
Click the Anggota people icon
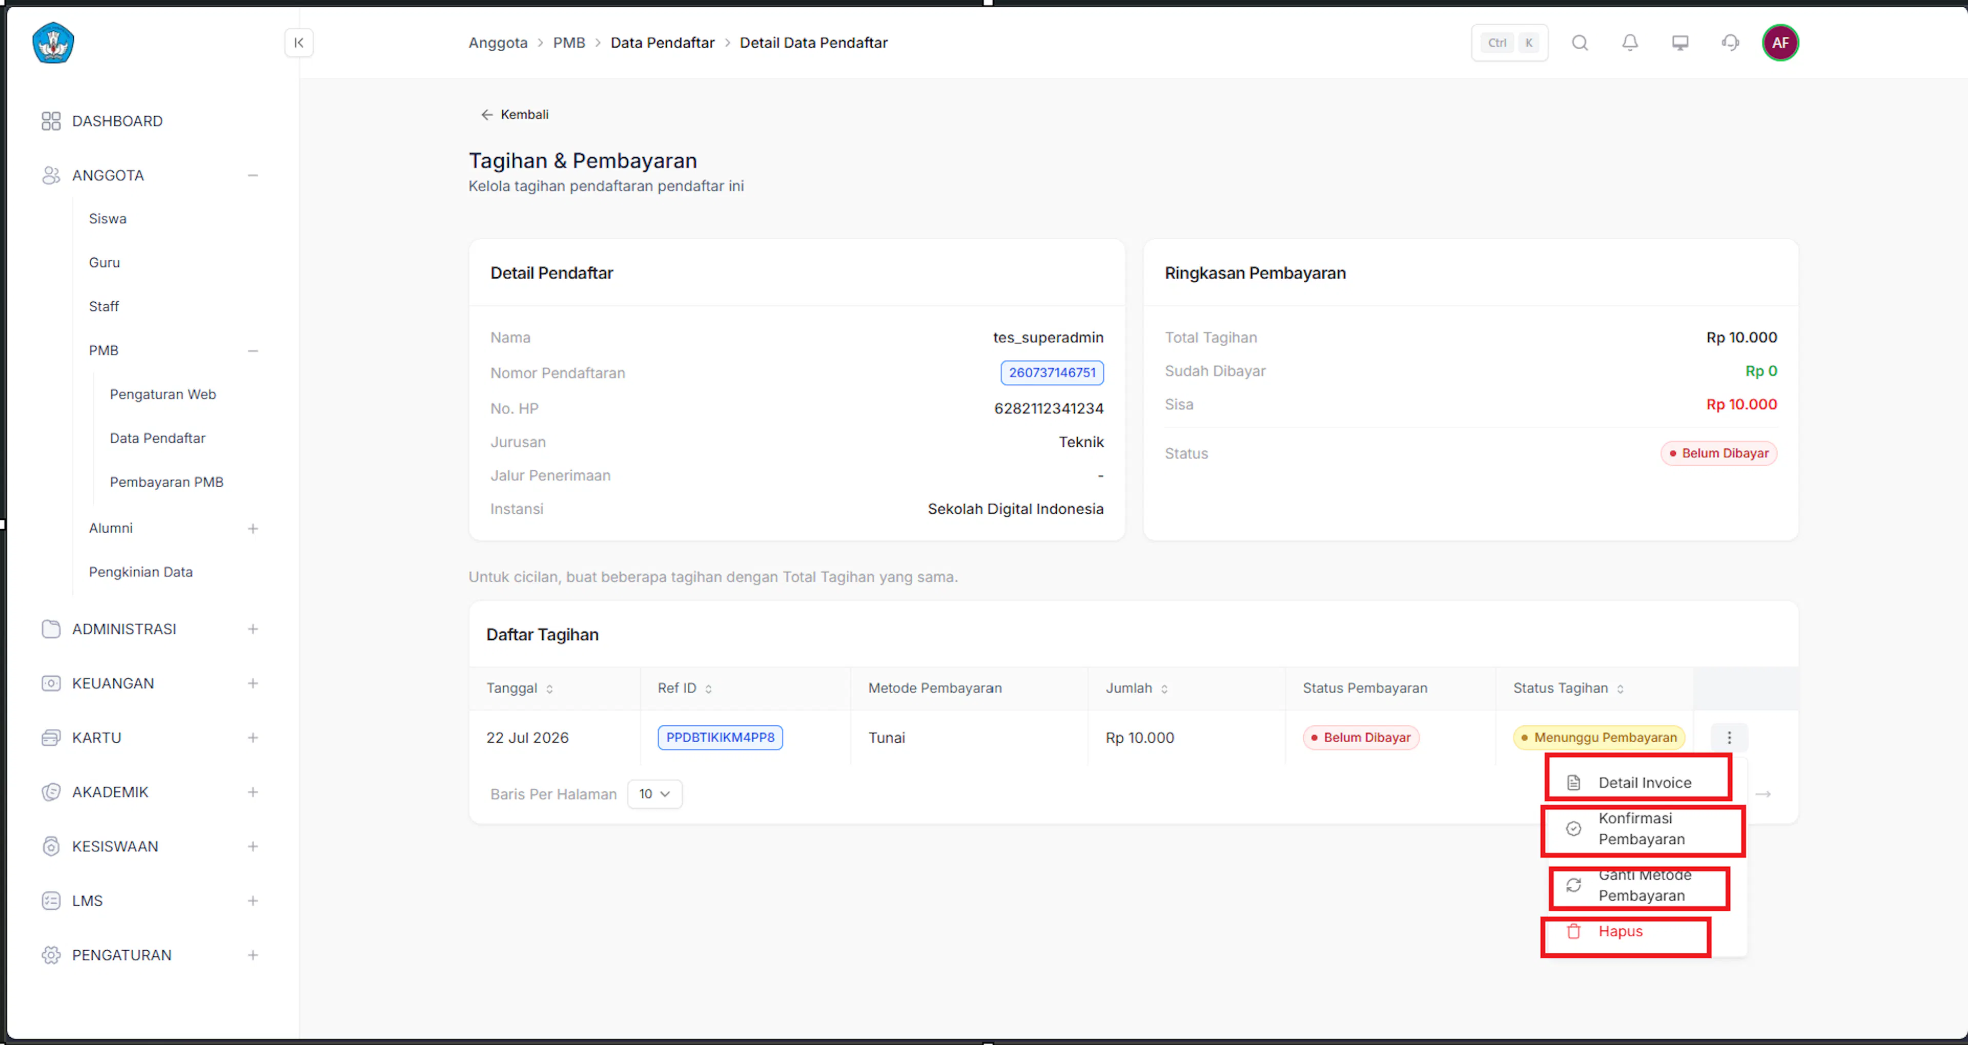coord(50,175)
